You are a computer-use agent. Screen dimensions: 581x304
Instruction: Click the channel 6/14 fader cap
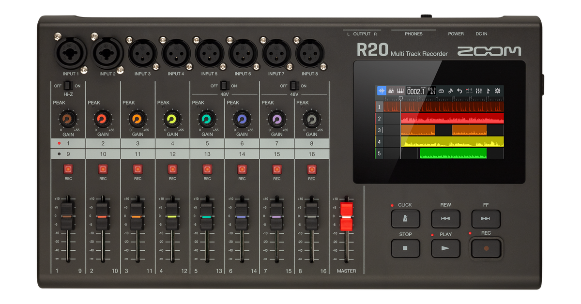tap(241, 216)
